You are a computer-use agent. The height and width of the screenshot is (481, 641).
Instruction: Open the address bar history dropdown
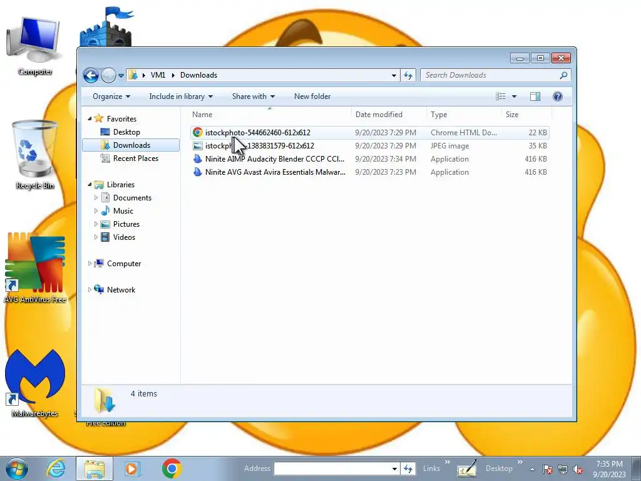[394, 75]
